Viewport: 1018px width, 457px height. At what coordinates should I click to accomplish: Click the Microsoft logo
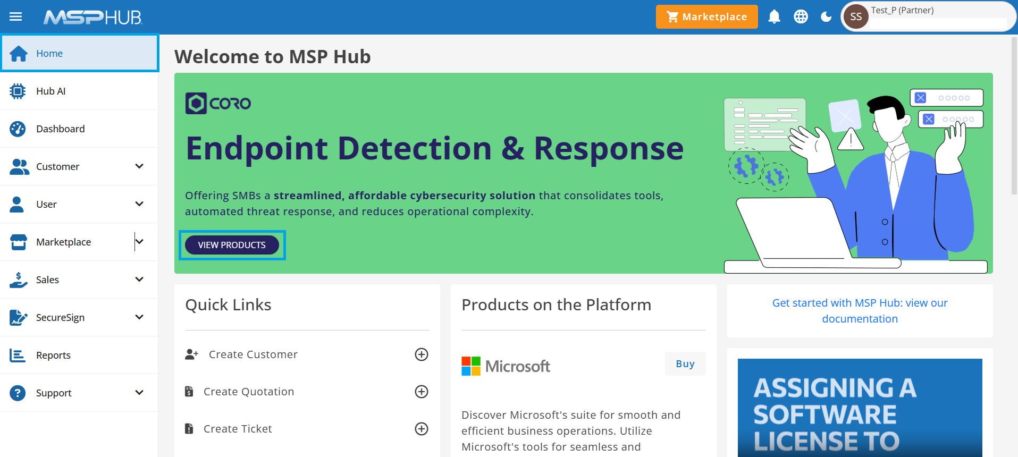[x=506, y=366]
